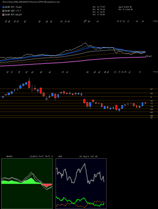Click the peak of the white EMA price line

[85, 43]
